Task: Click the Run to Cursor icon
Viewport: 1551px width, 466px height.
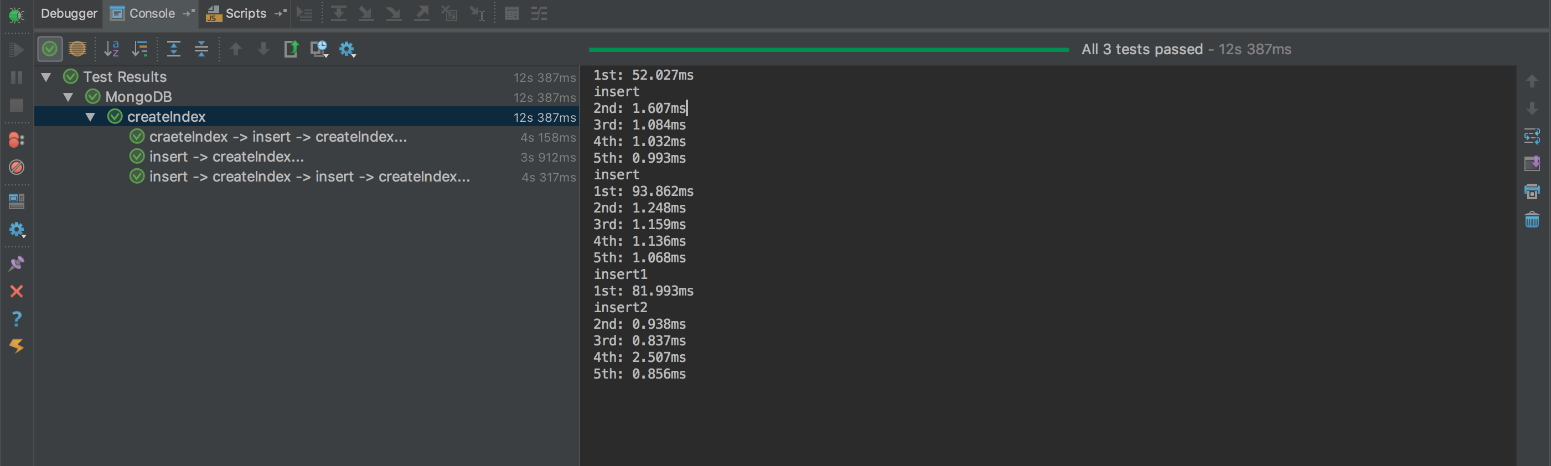Action: [478, 14]
